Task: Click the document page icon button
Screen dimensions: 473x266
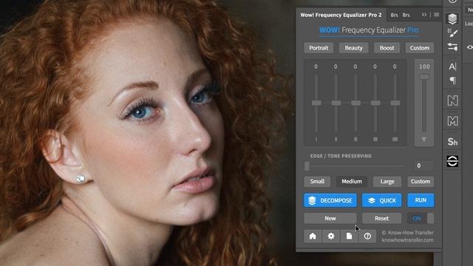Action: tap(349, 236)
